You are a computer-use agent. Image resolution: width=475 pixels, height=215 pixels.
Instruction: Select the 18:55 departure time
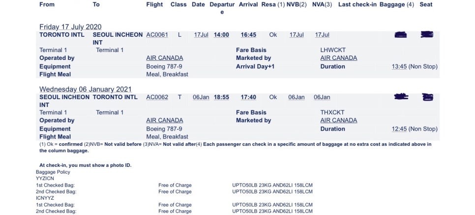221,97
